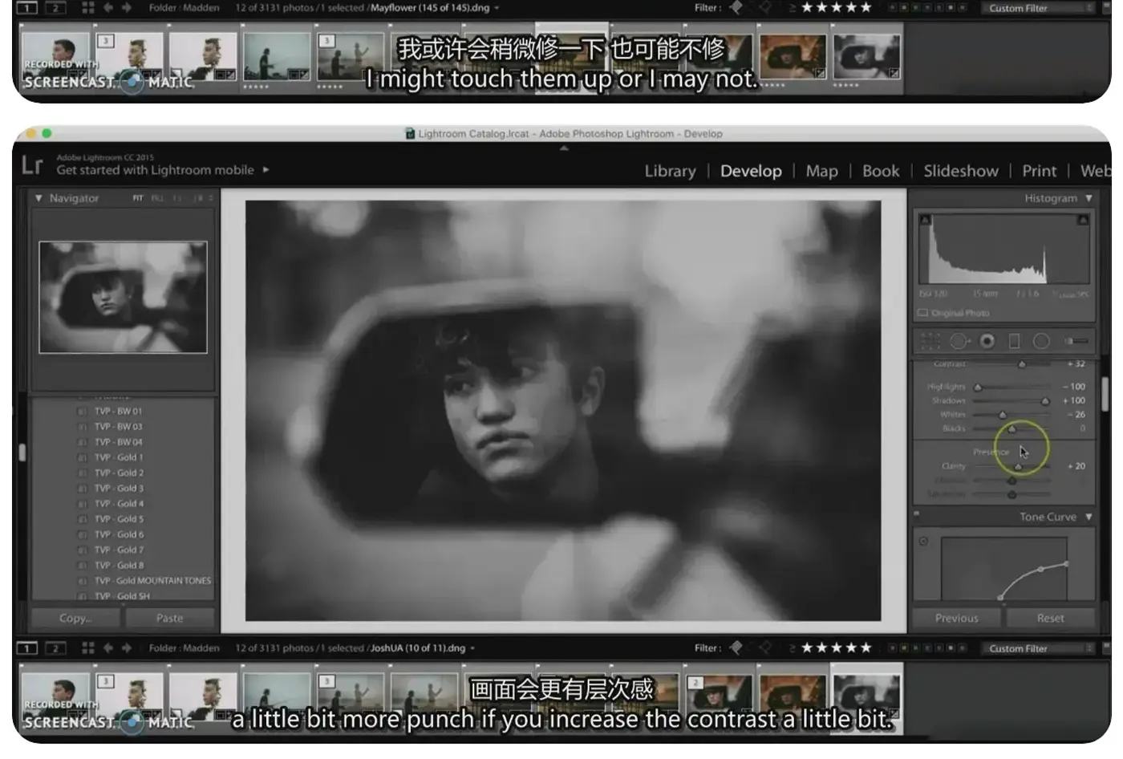Click the Clarity slider handle
This screenshot has width=1123, height=759.
[1018, 466]
